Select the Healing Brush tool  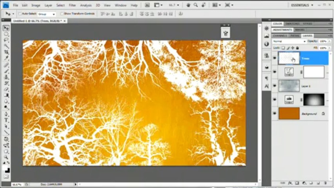(6, 65)
